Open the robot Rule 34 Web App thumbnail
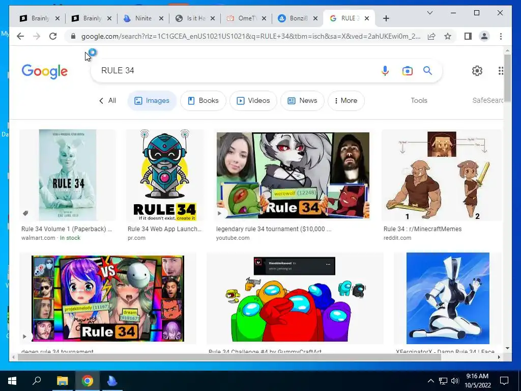521x391 pixels. point(164,175)
